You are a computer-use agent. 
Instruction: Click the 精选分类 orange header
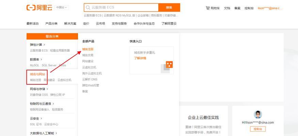52,36
